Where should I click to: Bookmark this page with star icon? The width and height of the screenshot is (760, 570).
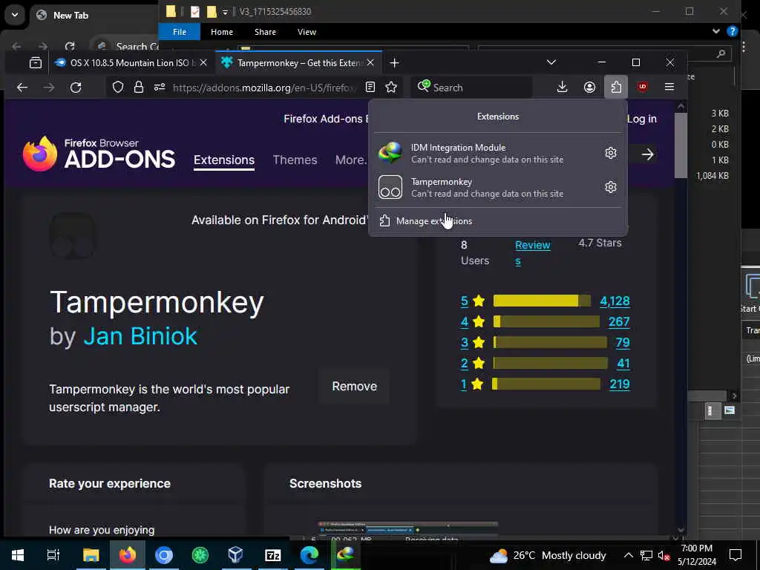(x=391, y=88)
